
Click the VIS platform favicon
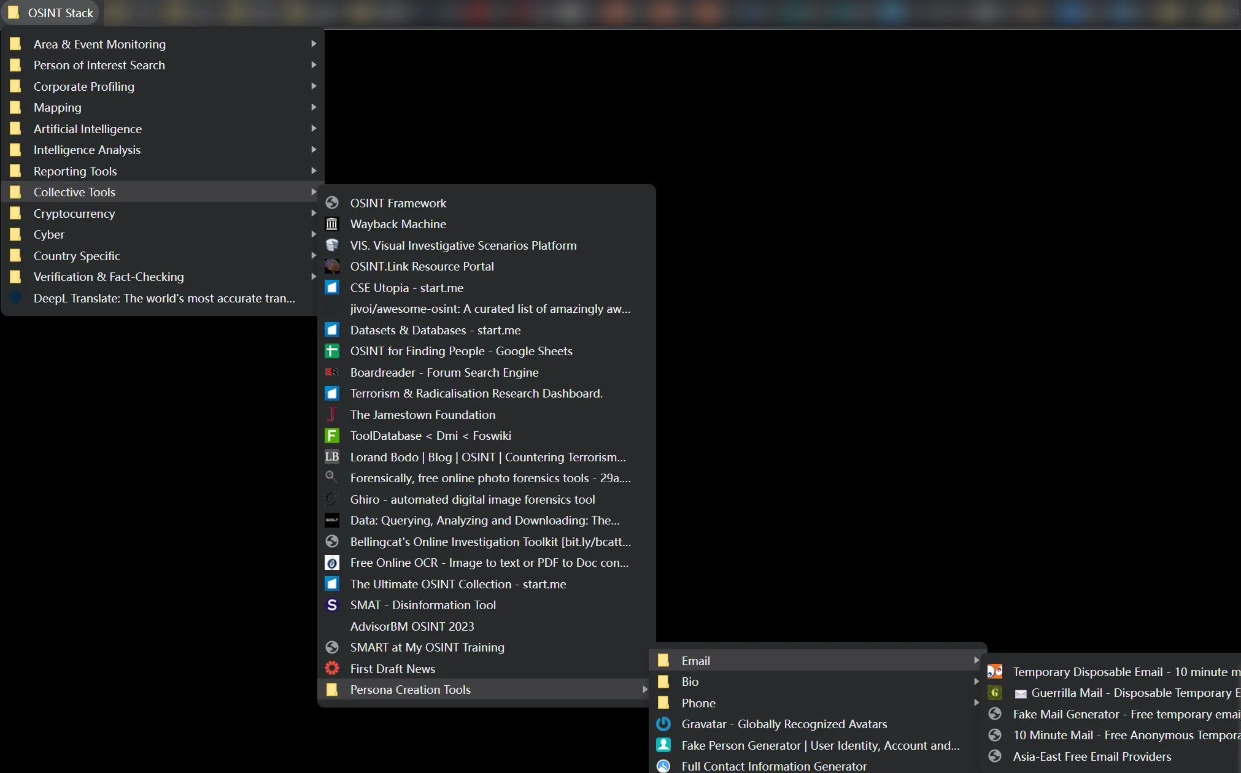coord(332,245)
